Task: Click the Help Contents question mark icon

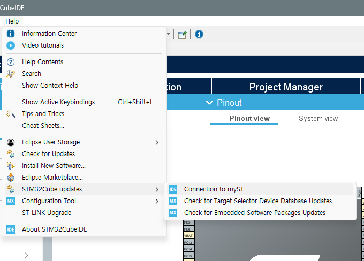Action: (11, 62)
